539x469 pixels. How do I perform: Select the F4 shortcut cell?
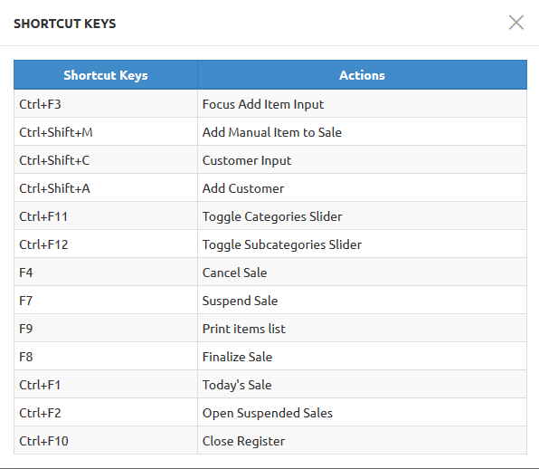pos(106,273)
